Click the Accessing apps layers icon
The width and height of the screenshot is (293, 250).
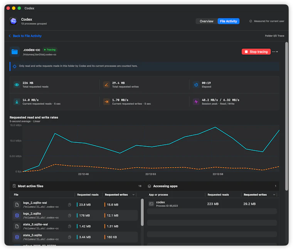[x=149, y=186]
